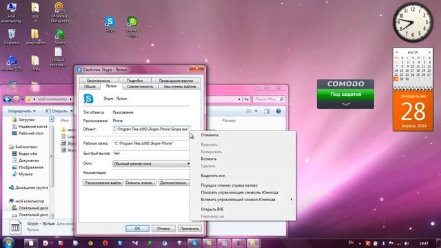Select Домашняя группа in the Explorer navigation pane
The height and width of the screenshot is (248, 441).
point(32,187)
